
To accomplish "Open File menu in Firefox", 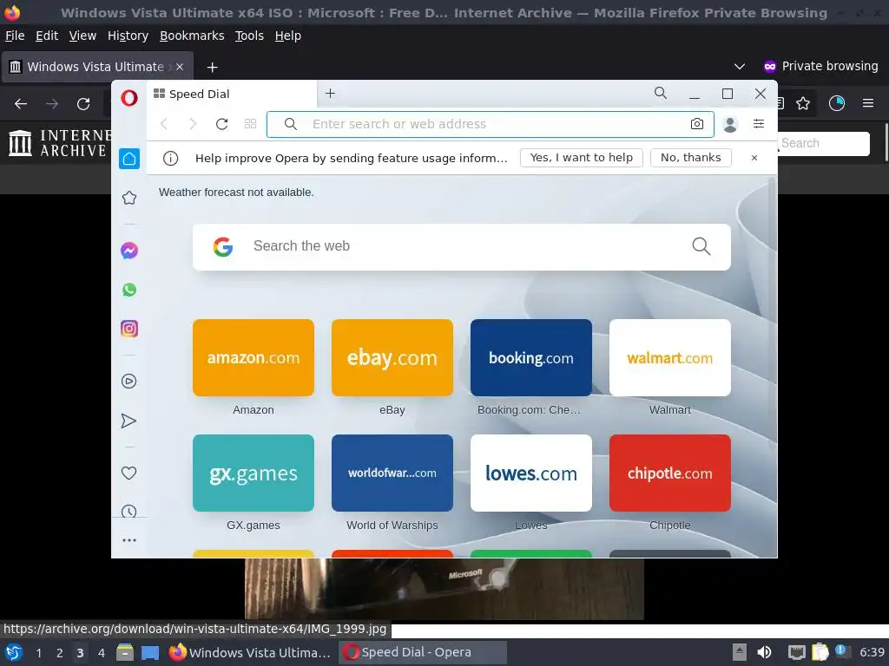I will coord(15,36).
